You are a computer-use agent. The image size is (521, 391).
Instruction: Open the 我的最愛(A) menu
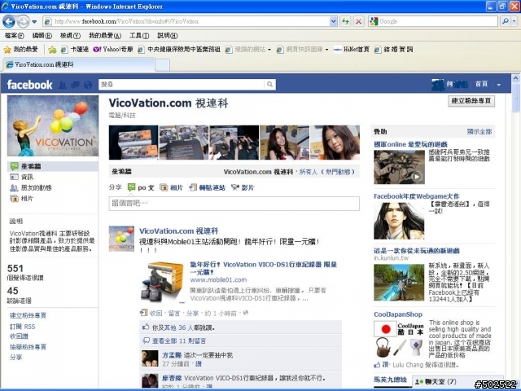click(105, 35)
